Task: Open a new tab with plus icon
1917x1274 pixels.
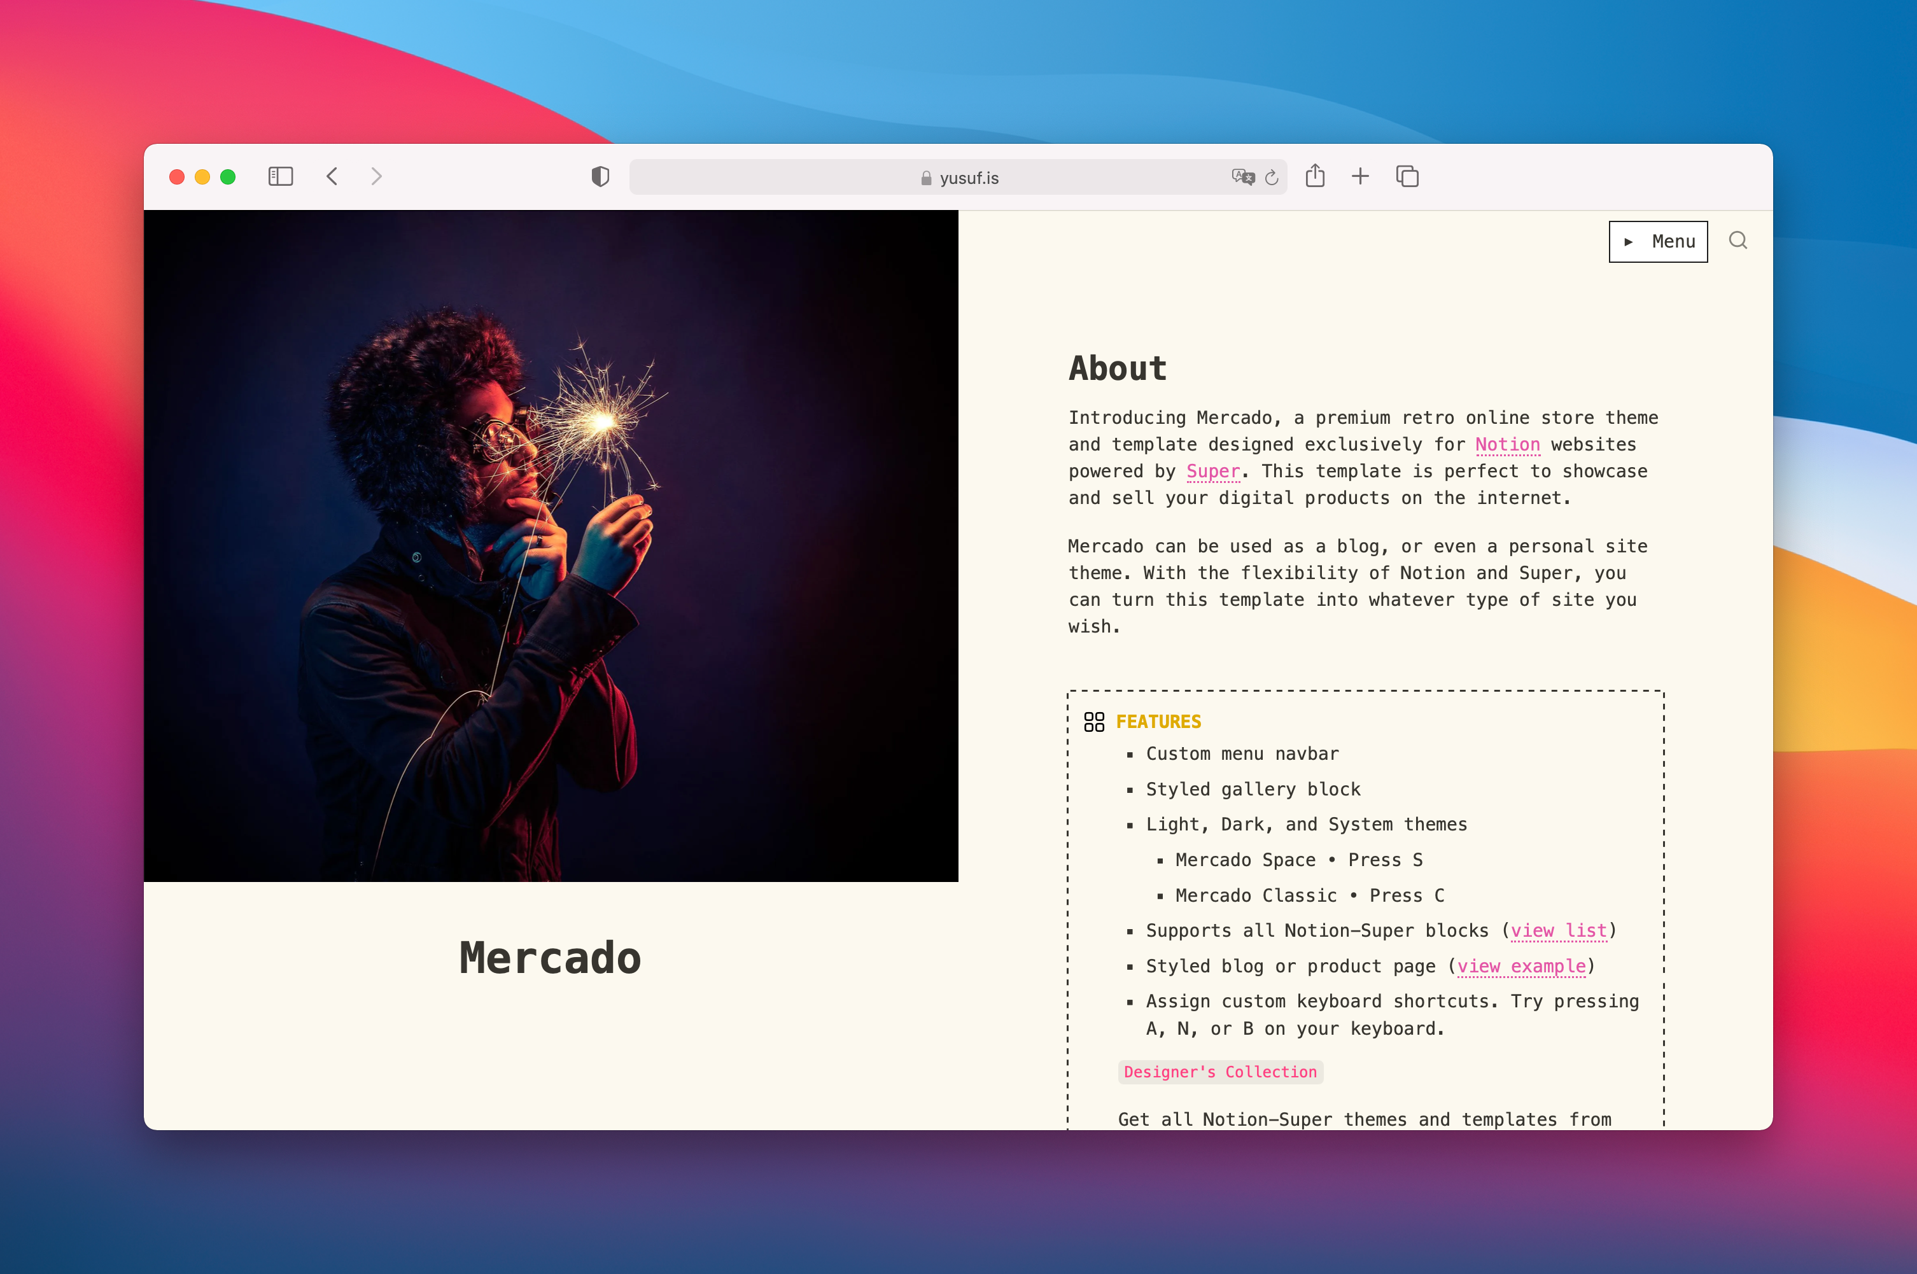Action: [x=1360, y=176]
